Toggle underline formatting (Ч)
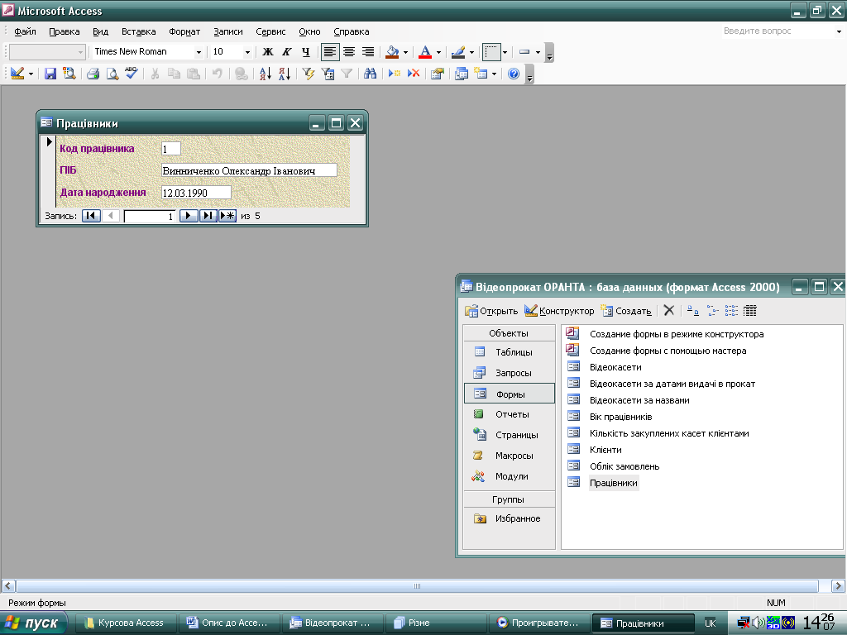847x635 pixels. pyautogui.click(x=306, y=52)
